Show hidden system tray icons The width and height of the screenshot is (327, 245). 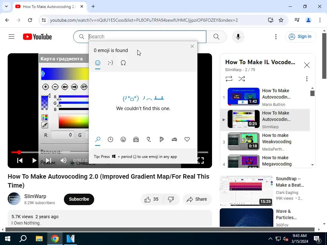coord(270,239)
